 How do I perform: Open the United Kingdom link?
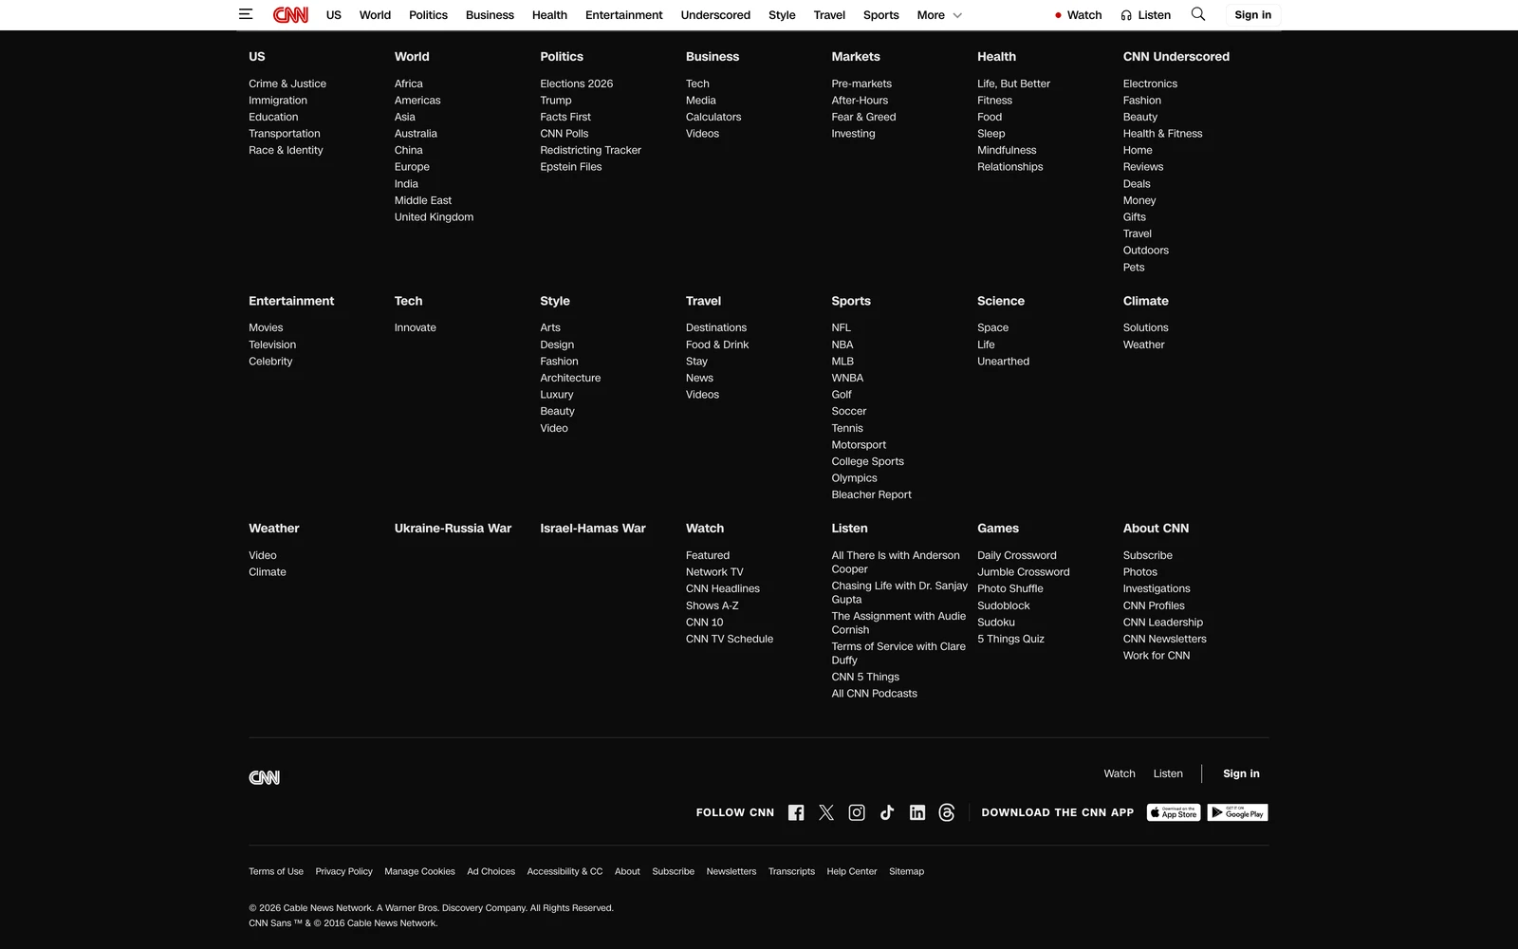[x=434, y=217]
